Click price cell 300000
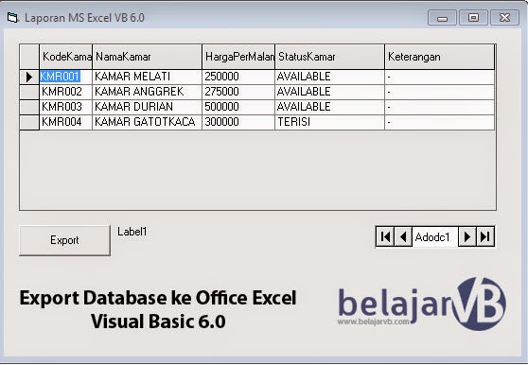 (238, 122)
